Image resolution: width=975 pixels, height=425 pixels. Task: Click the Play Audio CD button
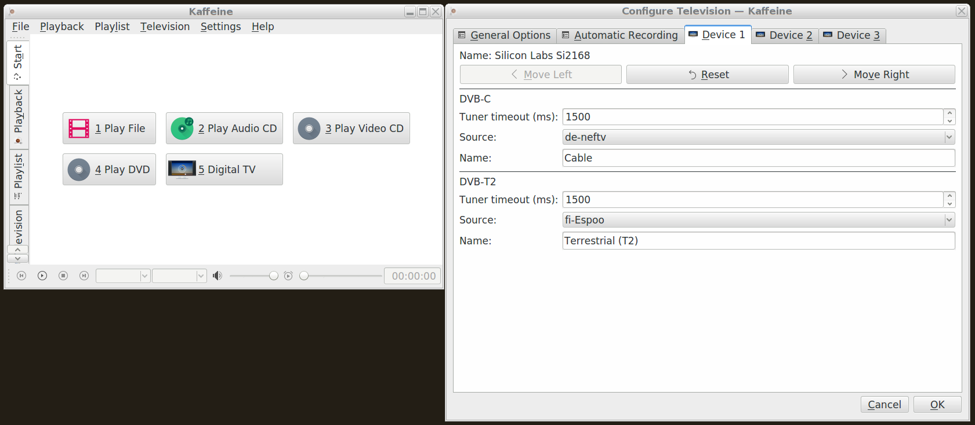coord(224,129)
